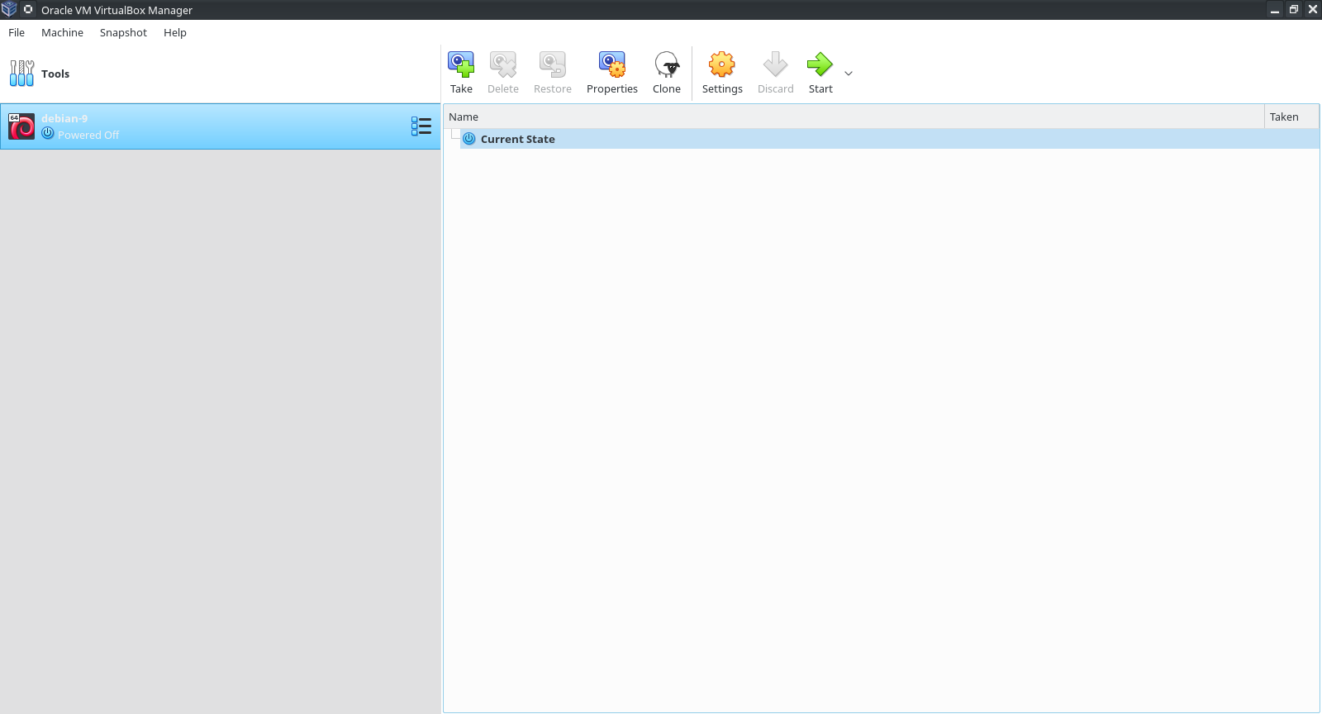Click the Taken column header
This screenshot has height=714, width=1322.
click(x=1290, y=117)
